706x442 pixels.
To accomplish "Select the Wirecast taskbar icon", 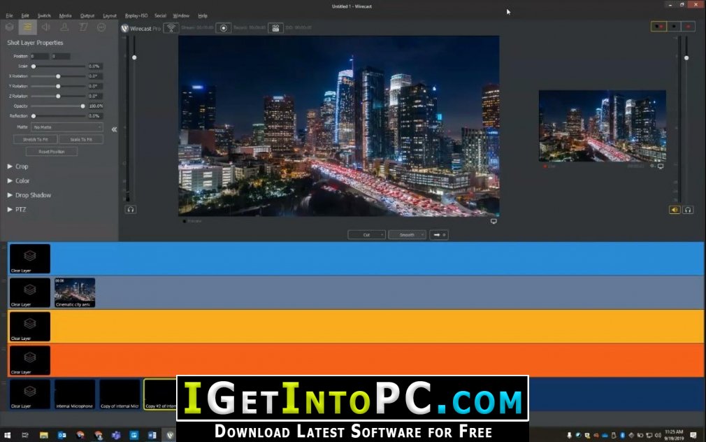I will (170, 435).
